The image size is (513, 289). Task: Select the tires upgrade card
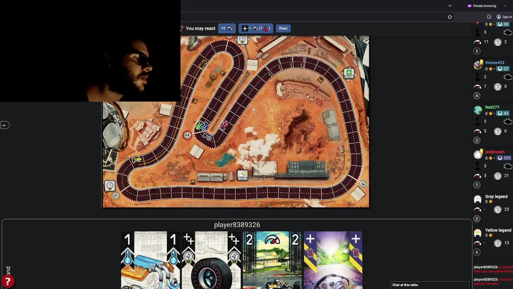[x=211, y=260]
